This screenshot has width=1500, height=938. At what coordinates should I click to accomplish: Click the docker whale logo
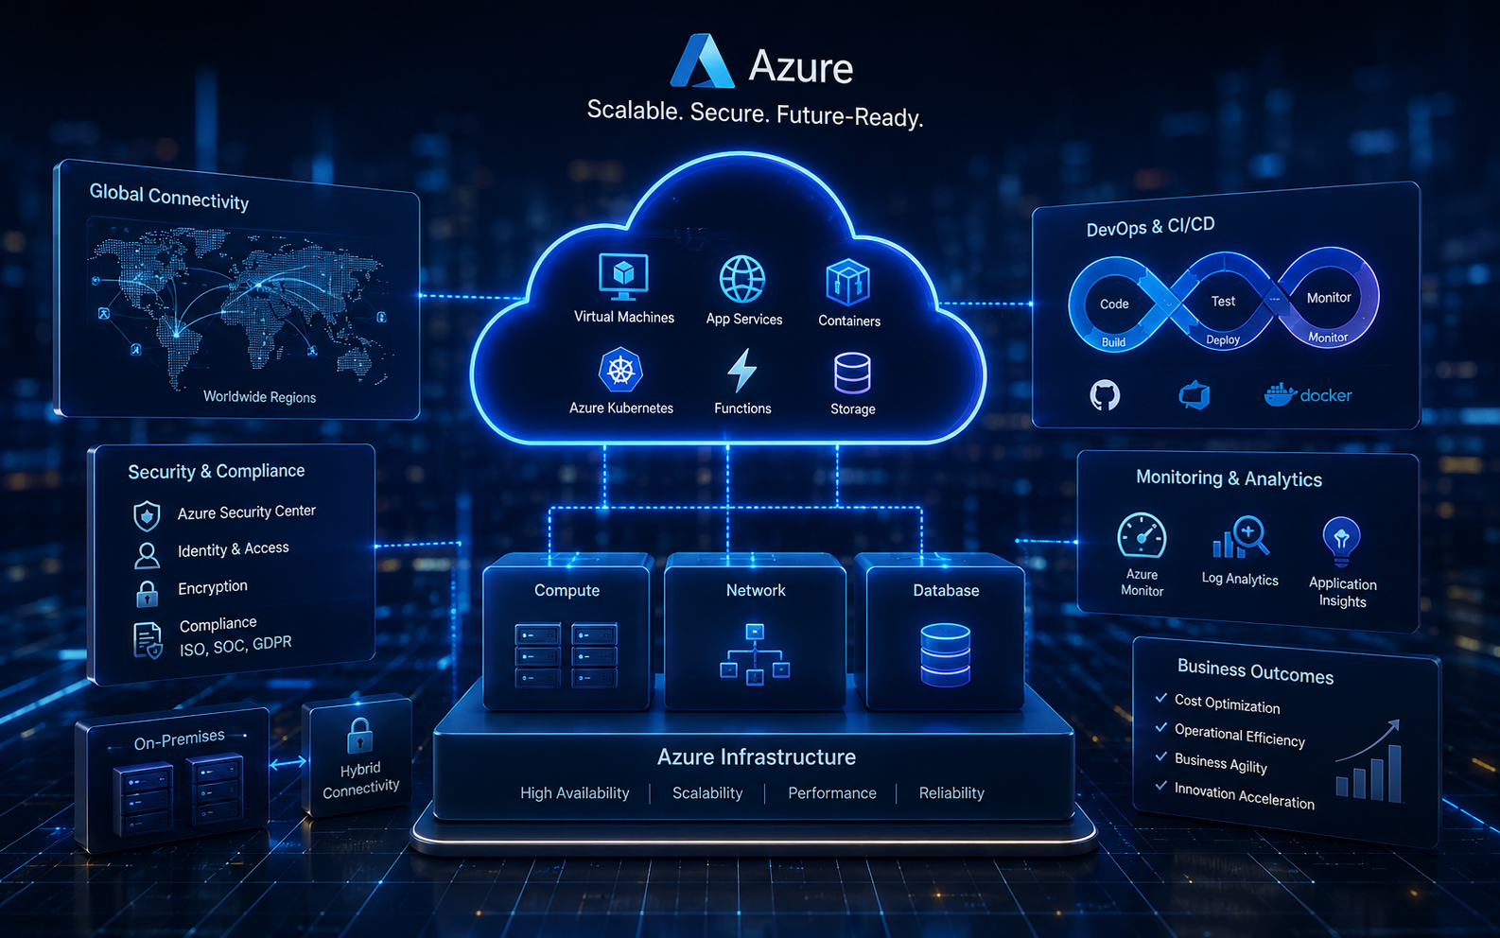1308,394
